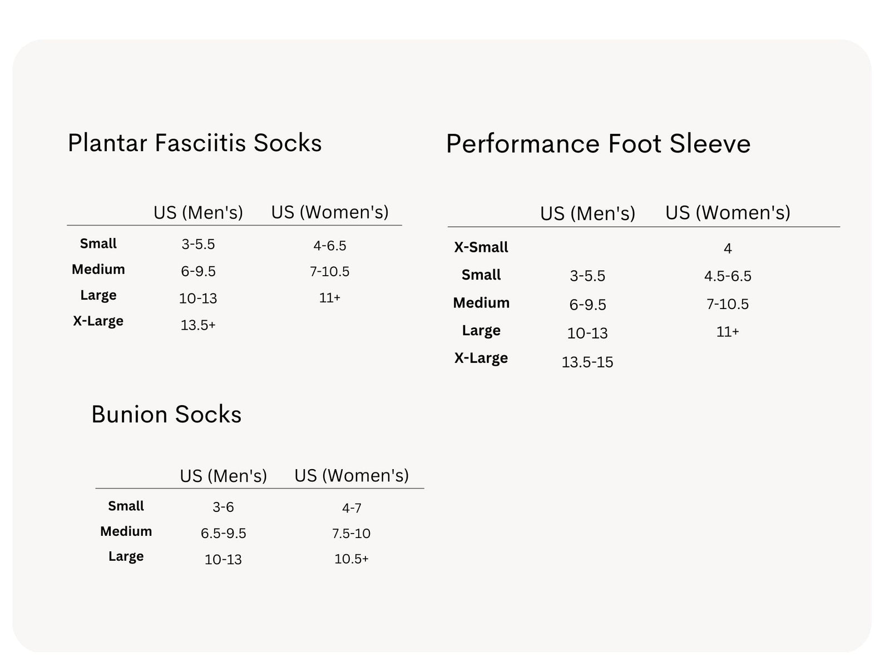The image size is (890, 667).
Task: Click the 7.5-10 women's size cell
Action: click(x=352, y=534)
